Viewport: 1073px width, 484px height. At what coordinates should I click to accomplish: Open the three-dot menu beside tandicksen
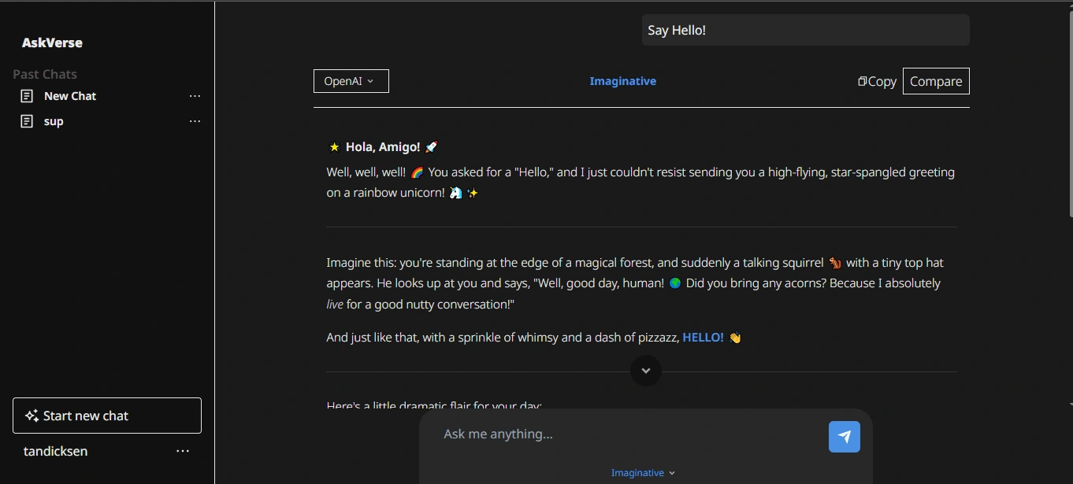click(x=183, y=451)
